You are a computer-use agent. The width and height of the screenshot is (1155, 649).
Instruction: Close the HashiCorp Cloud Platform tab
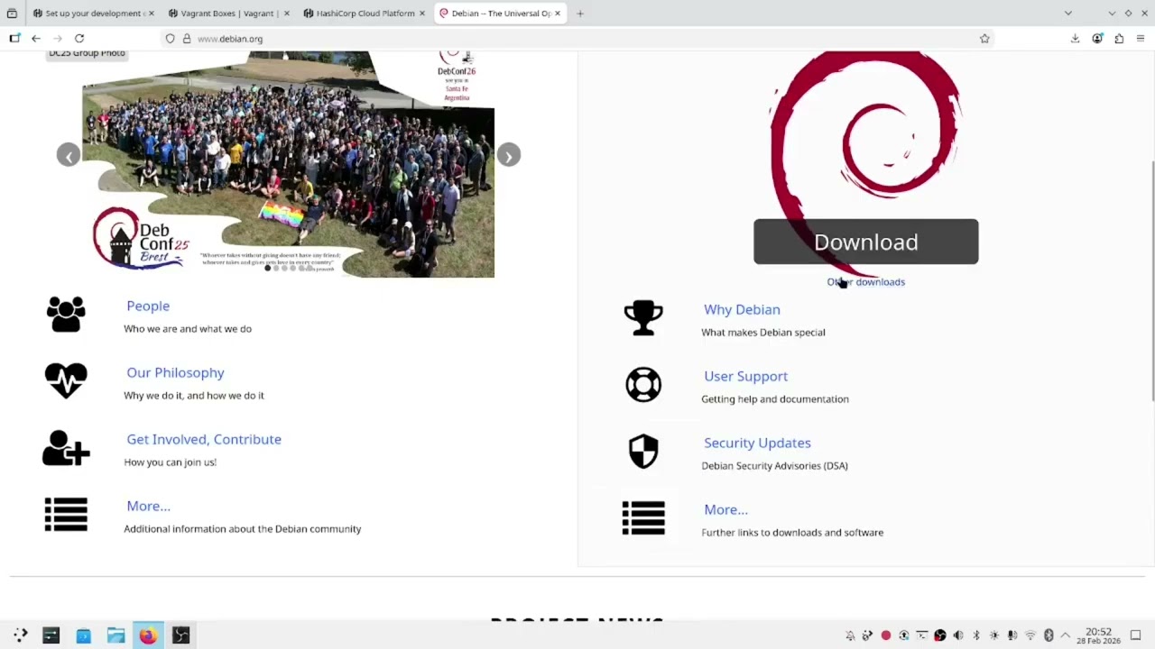click(421, 14)
